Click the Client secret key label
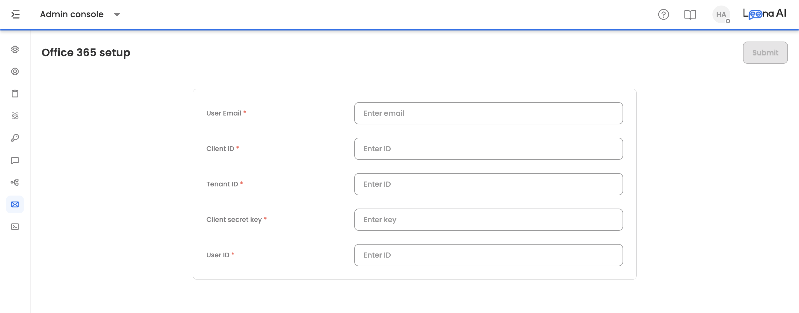Screen dimensions: 799x313 pyautogui.click(x=234, y=219)
